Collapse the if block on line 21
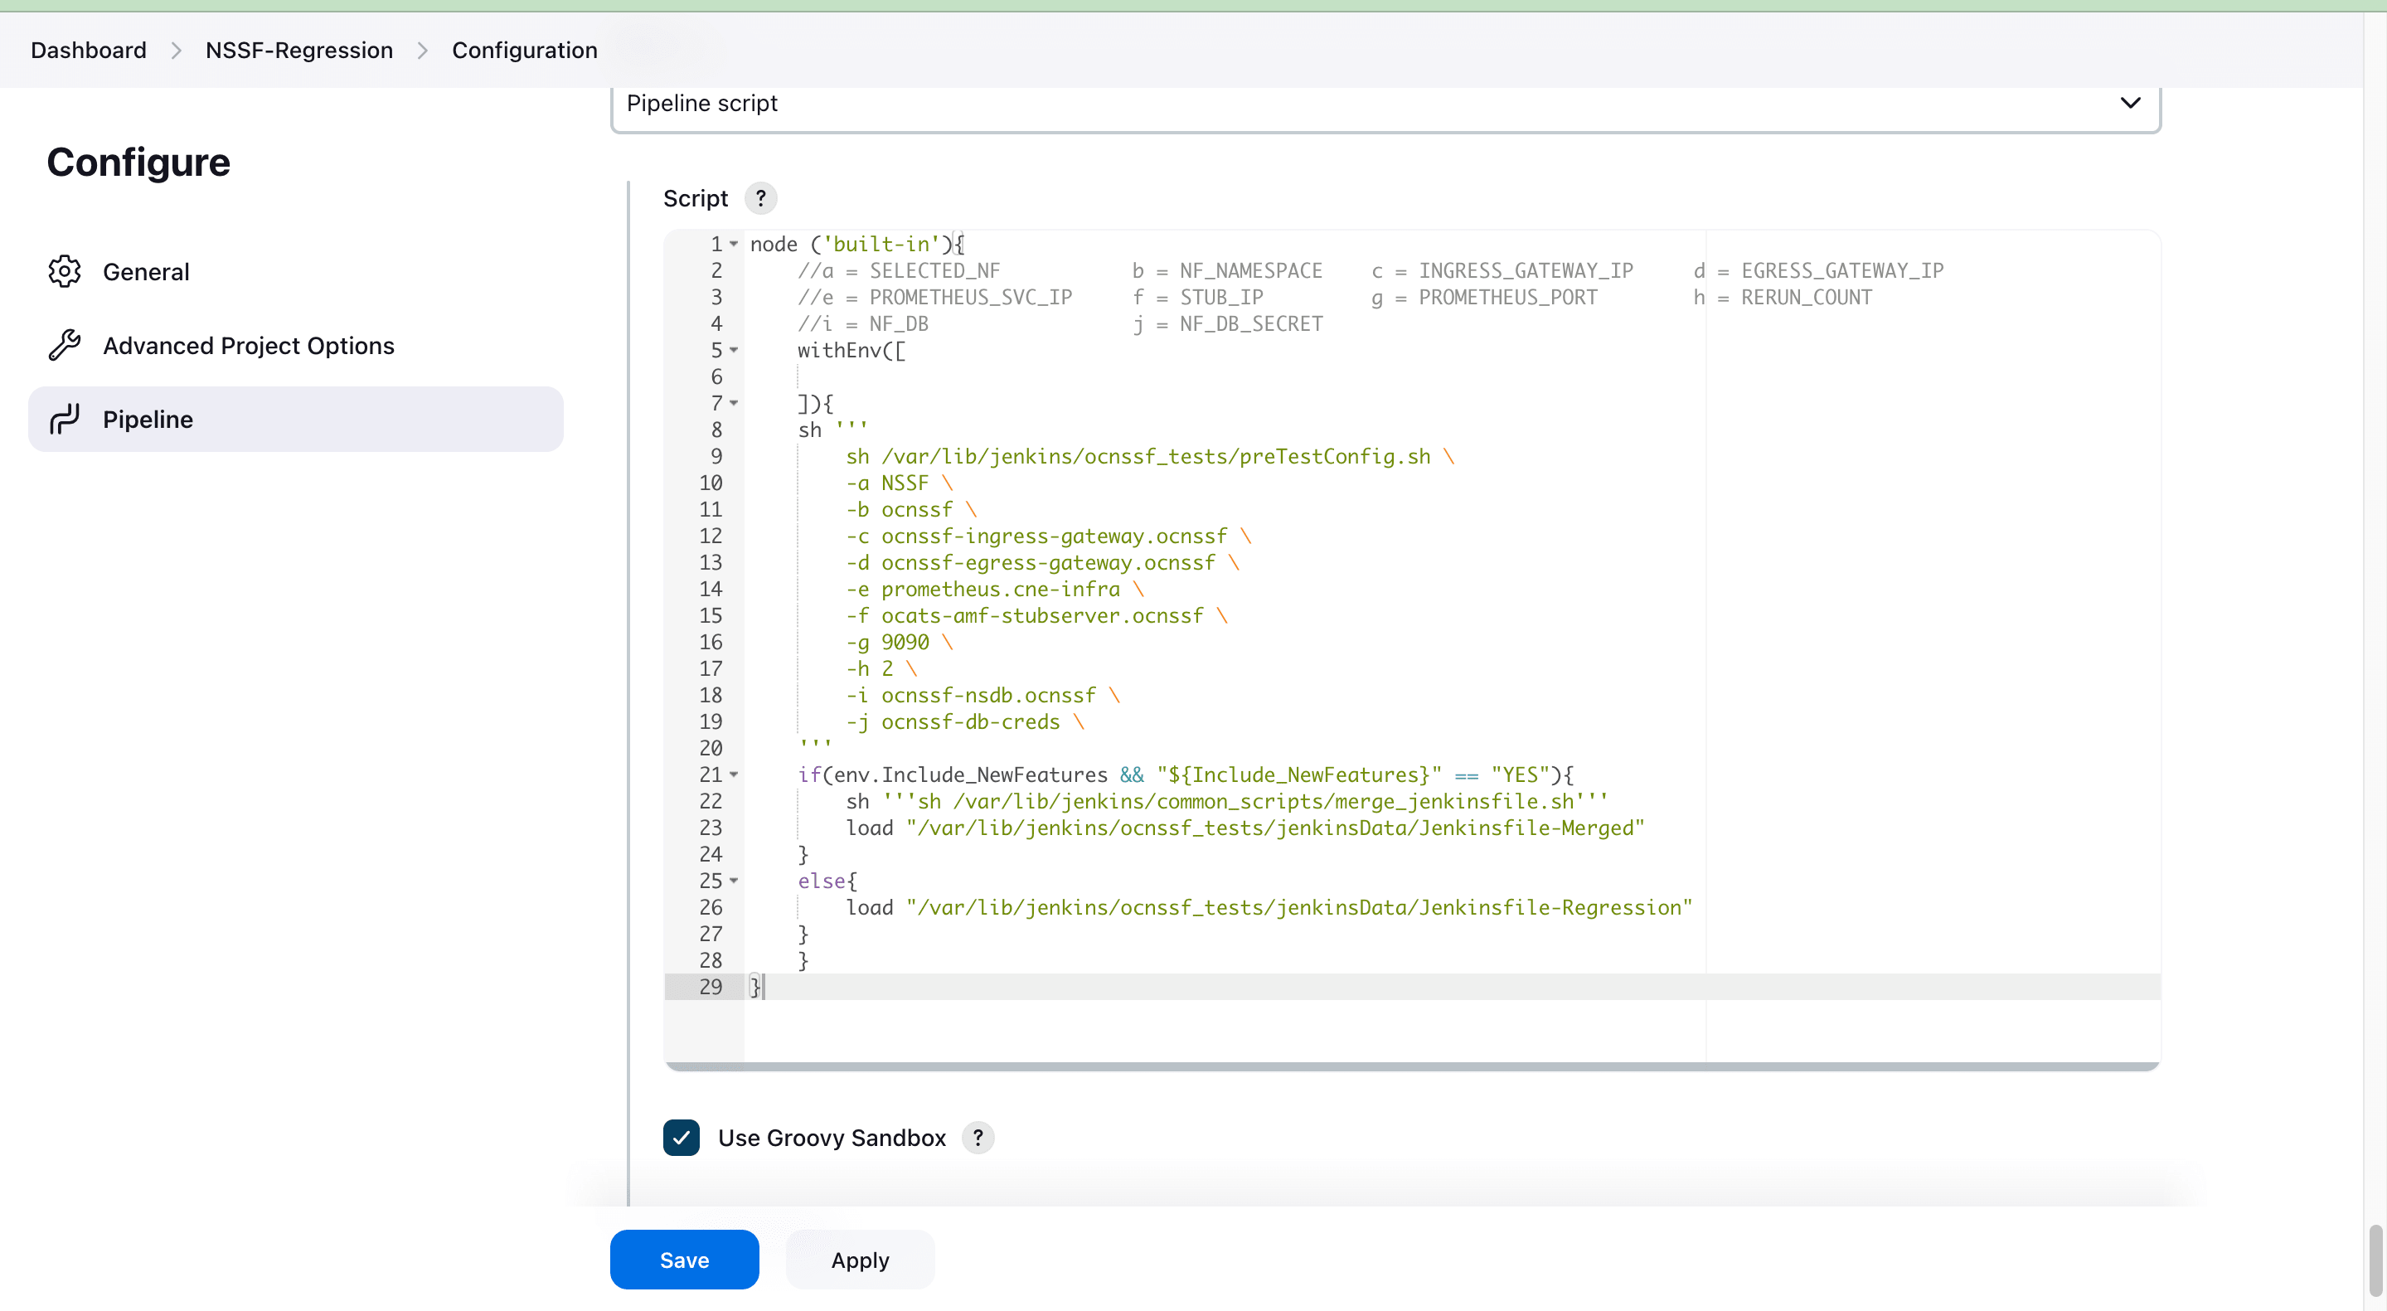Image resolution: width=2387 pixels, height=1311 pixels. [x=732, y=774]
